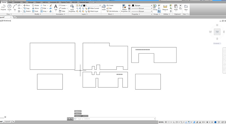Click the Erase tool icon
The width and height of the screenshot is (226, 124).
(51, 5)
